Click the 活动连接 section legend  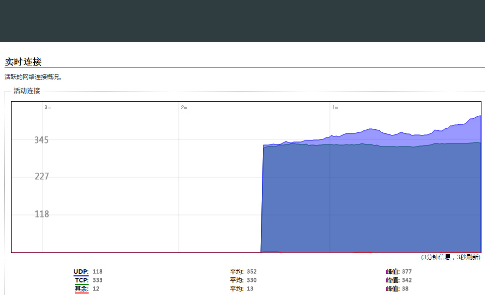tap(27, 91)
